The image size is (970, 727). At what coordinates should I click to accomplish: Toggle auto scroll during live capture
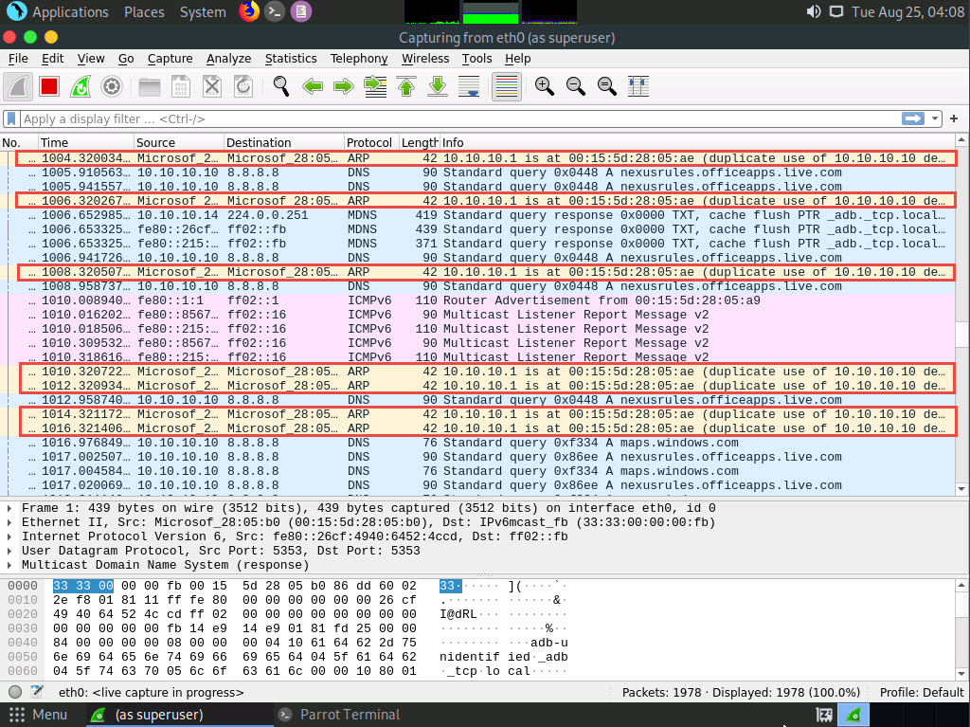click(469, 86)
